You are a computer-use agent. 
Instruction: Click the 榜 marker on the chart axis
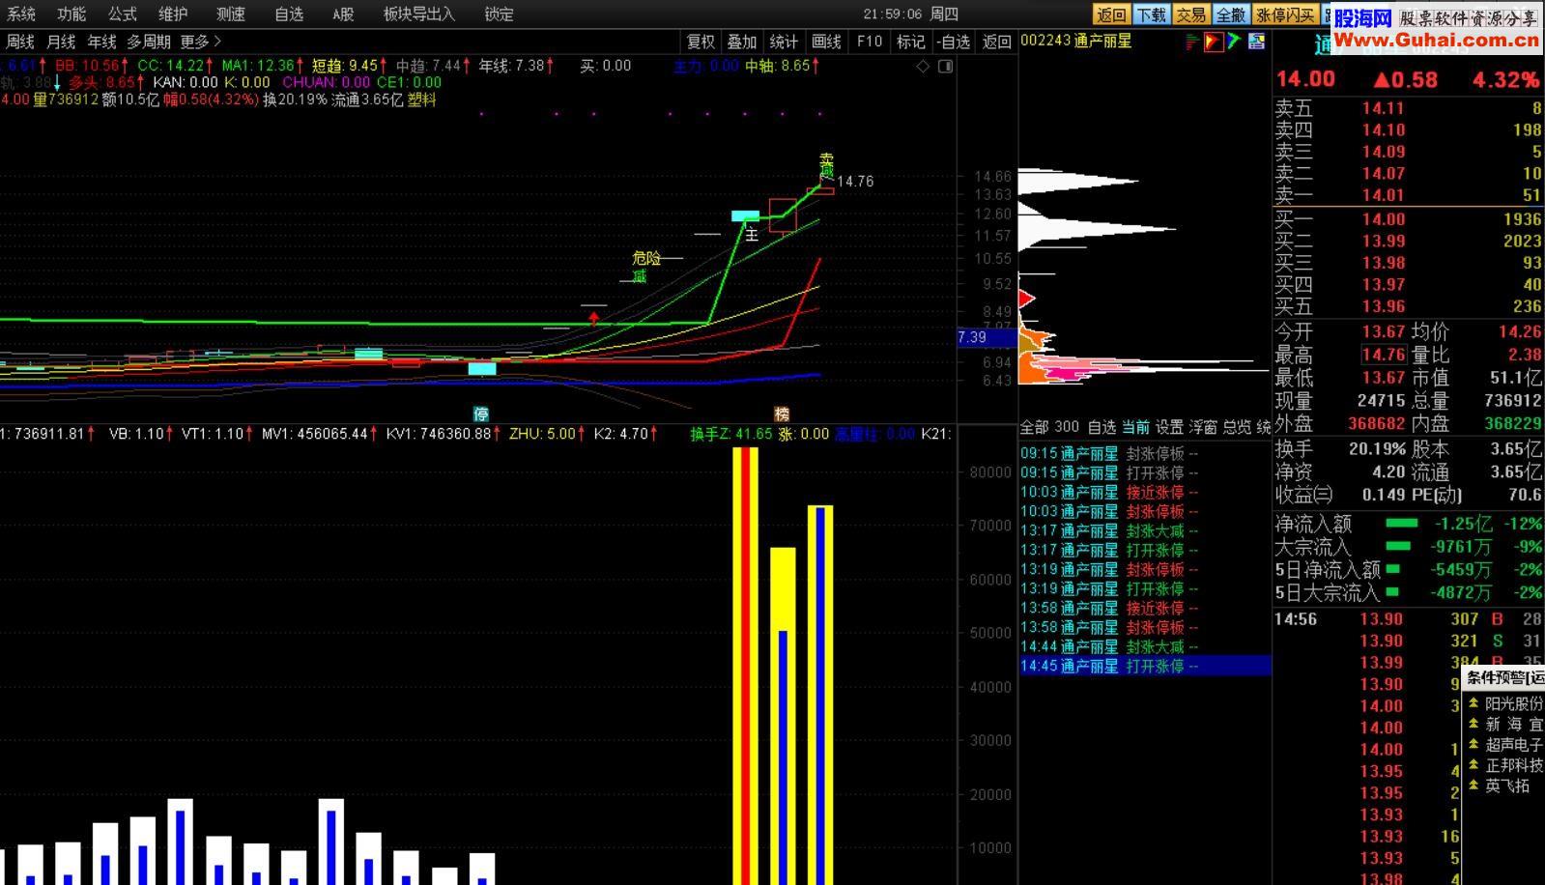pos(782,414)
